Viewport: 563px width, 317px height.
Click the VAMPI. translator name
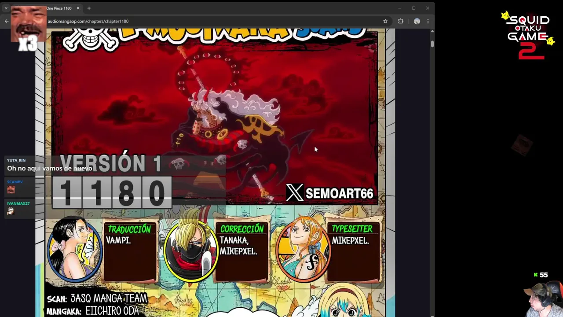coord(118,240)
